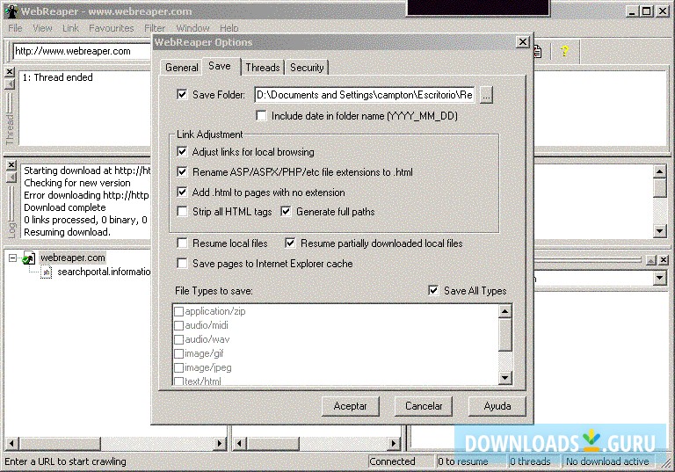The image size is (675, 472).
Task: Click the browse (...) button for Save Folder
Action: pyautogui.click(x=486, y=95)
